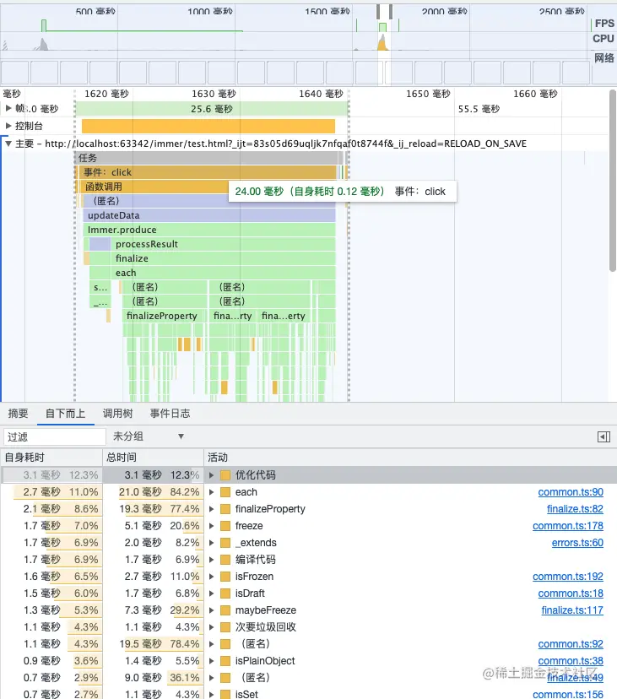Select the Immer.produce flame bar
The image size is (617, 699).
[208, 230]
